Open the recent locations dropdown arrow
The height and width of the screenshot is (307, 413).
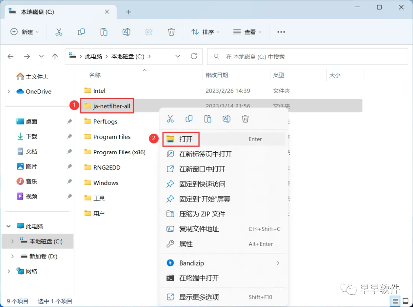tap(41, 56)
